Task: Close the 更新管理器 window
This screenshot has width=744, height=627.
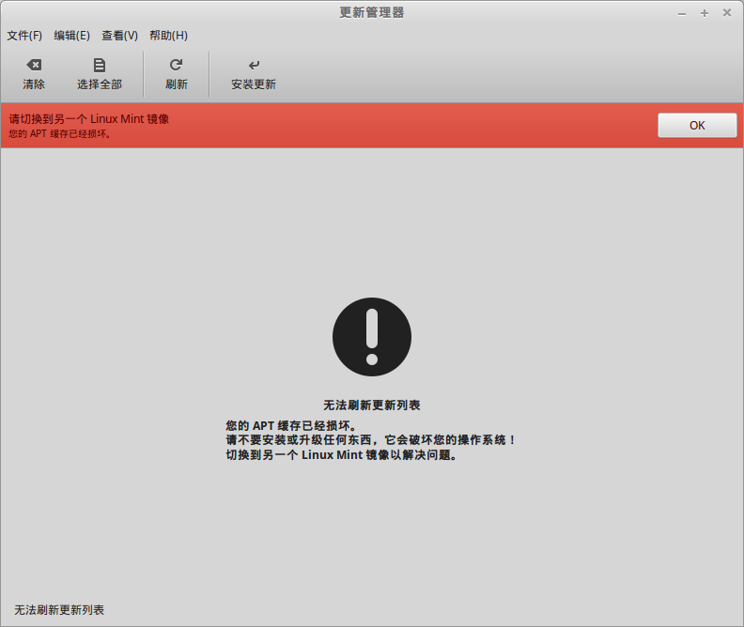Action: [726, 13]
